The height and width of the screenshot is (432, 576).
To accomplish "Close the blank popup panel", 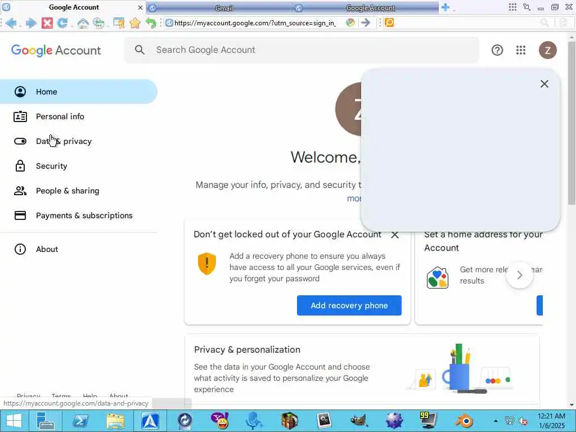I will [544, 84].
